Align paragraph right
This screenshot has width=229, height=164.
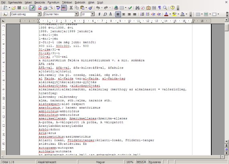pos(129,14)
